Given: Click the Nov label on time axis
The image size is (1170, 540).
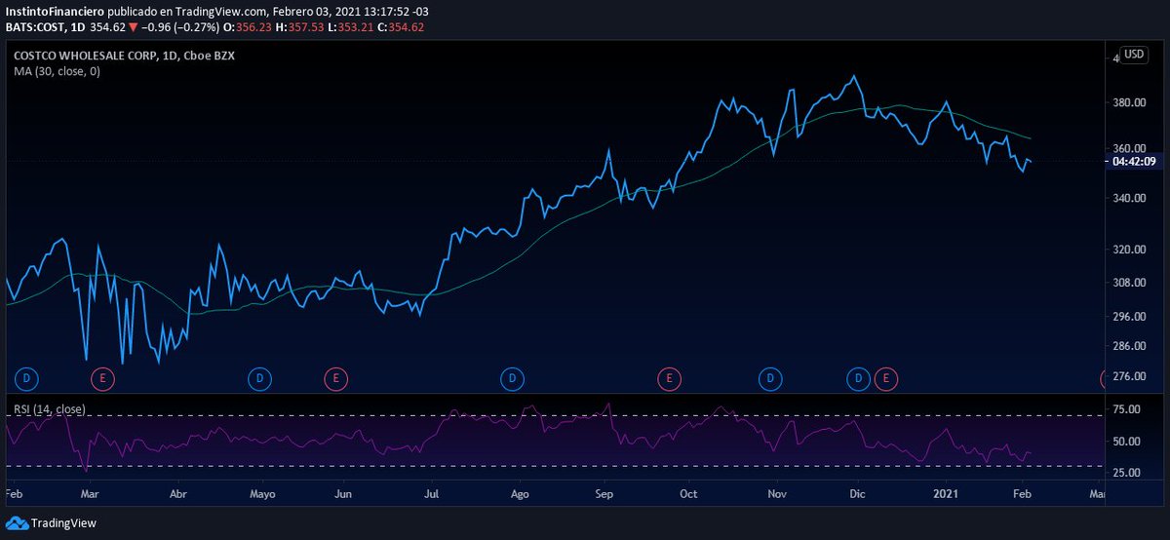Looking at the screenshot, I should tap(777, 494).
